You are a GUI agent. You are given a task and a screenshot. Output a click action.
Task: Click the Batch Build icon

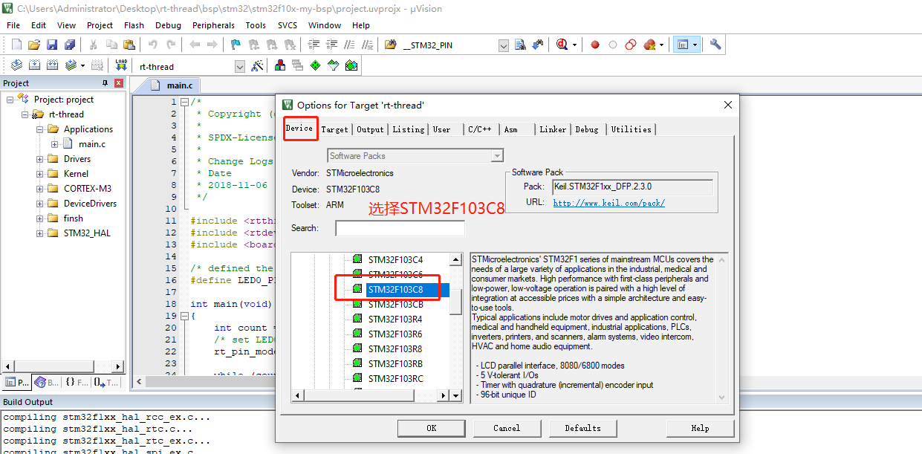(70, 65)
